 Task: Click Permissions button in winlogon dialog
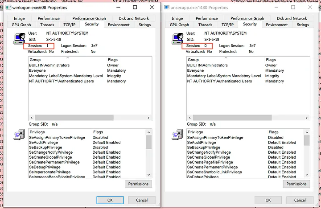tap(139, 184)
